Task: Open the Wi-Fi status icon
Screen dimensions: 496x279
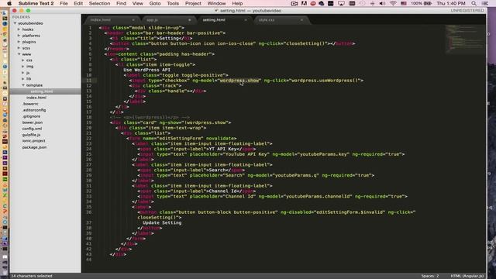Action: (x=393, y=3)
